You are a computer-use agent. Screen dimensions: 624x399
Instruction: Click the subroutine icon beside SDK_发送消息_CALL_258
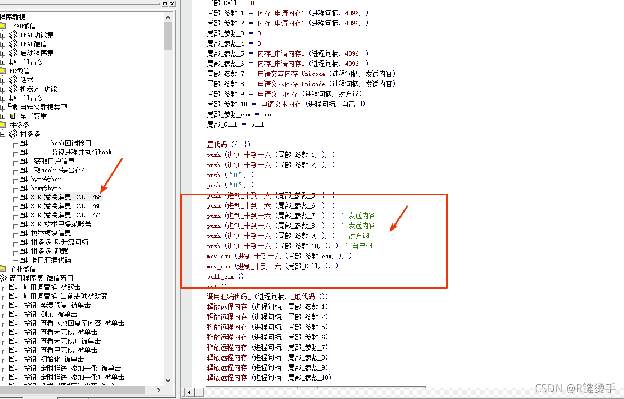pyautogui.click(x=24, y=197)
